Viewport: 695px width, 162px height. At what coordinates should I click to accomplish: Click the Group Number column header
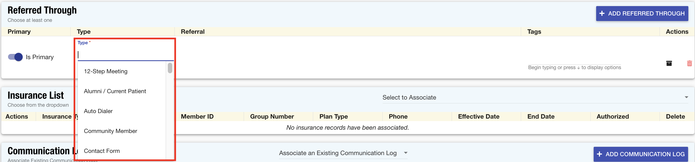pos(272,116)
